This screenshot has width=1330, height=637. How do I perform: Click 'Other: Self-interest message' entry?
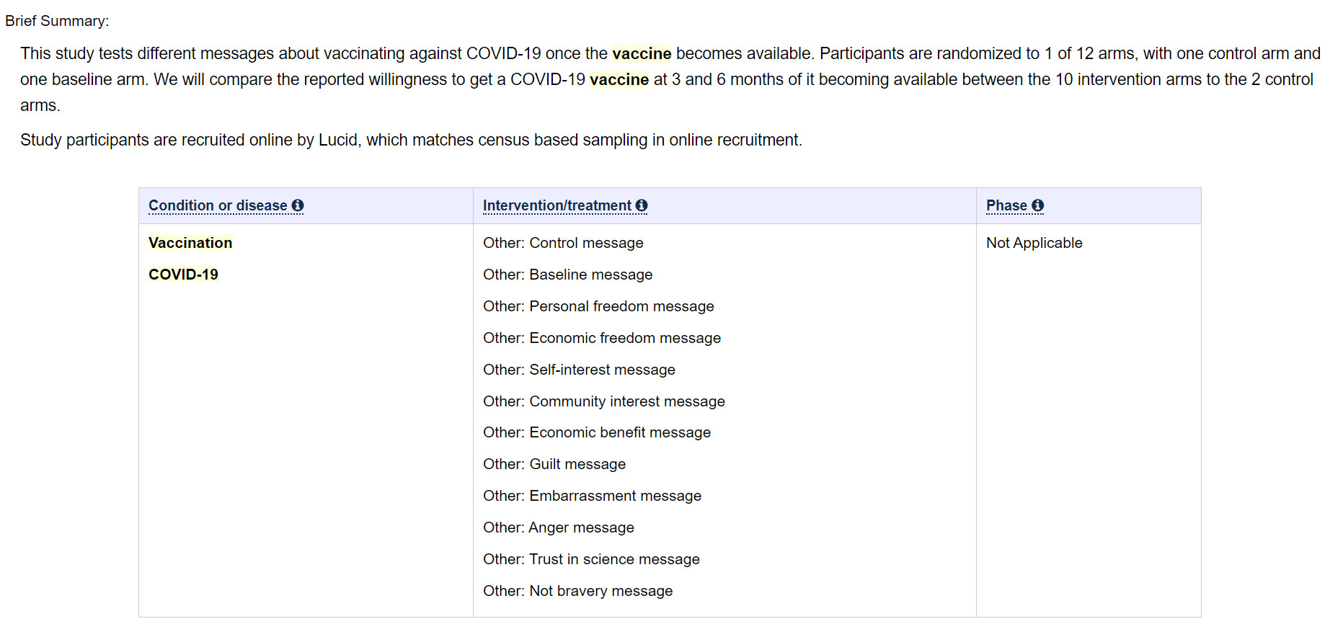[579, 370]
